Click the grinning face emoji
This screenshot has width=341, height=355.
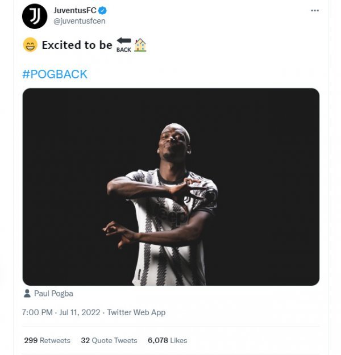coord(30,45)
